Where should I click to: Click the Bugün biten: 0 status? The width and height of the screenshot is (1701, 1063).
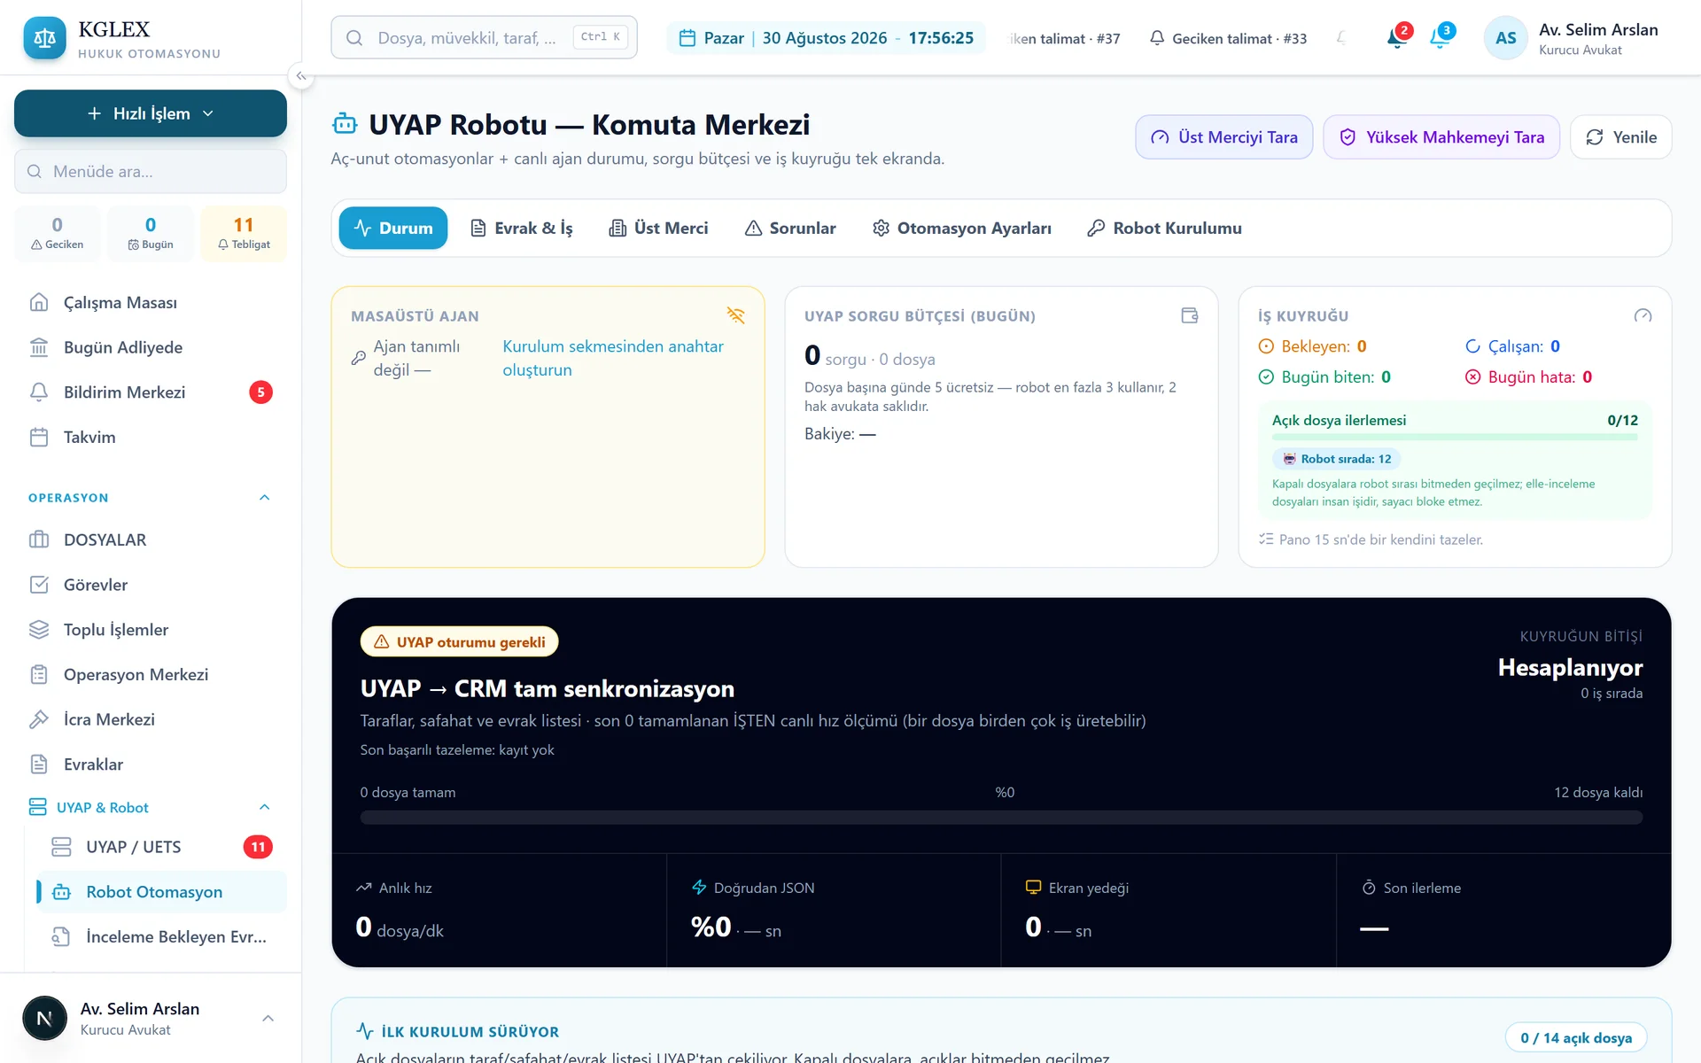[1325, 377]
